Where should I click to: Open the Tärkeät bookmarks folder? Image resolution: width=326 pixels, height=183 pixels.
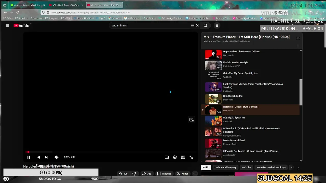(x=8, y=18)
